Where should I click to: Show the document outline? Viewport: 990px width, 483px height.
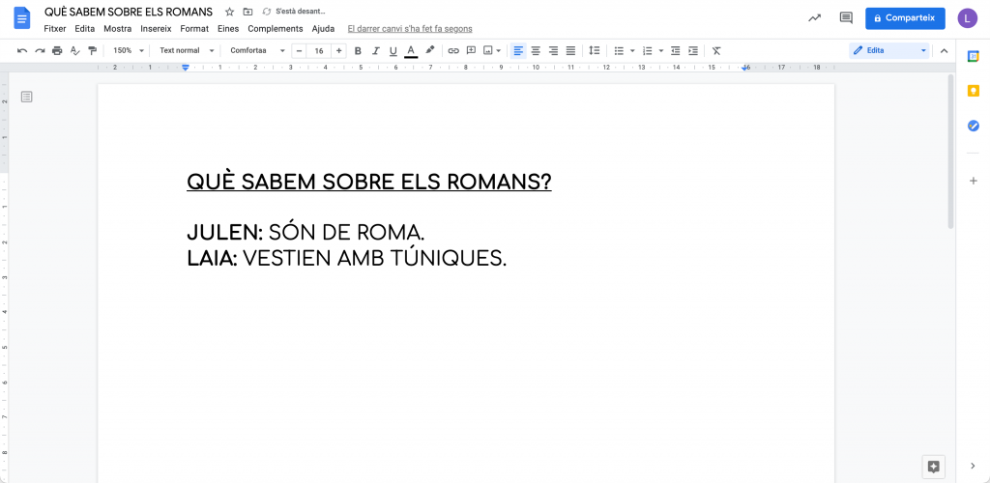click(x=26, y=97)
